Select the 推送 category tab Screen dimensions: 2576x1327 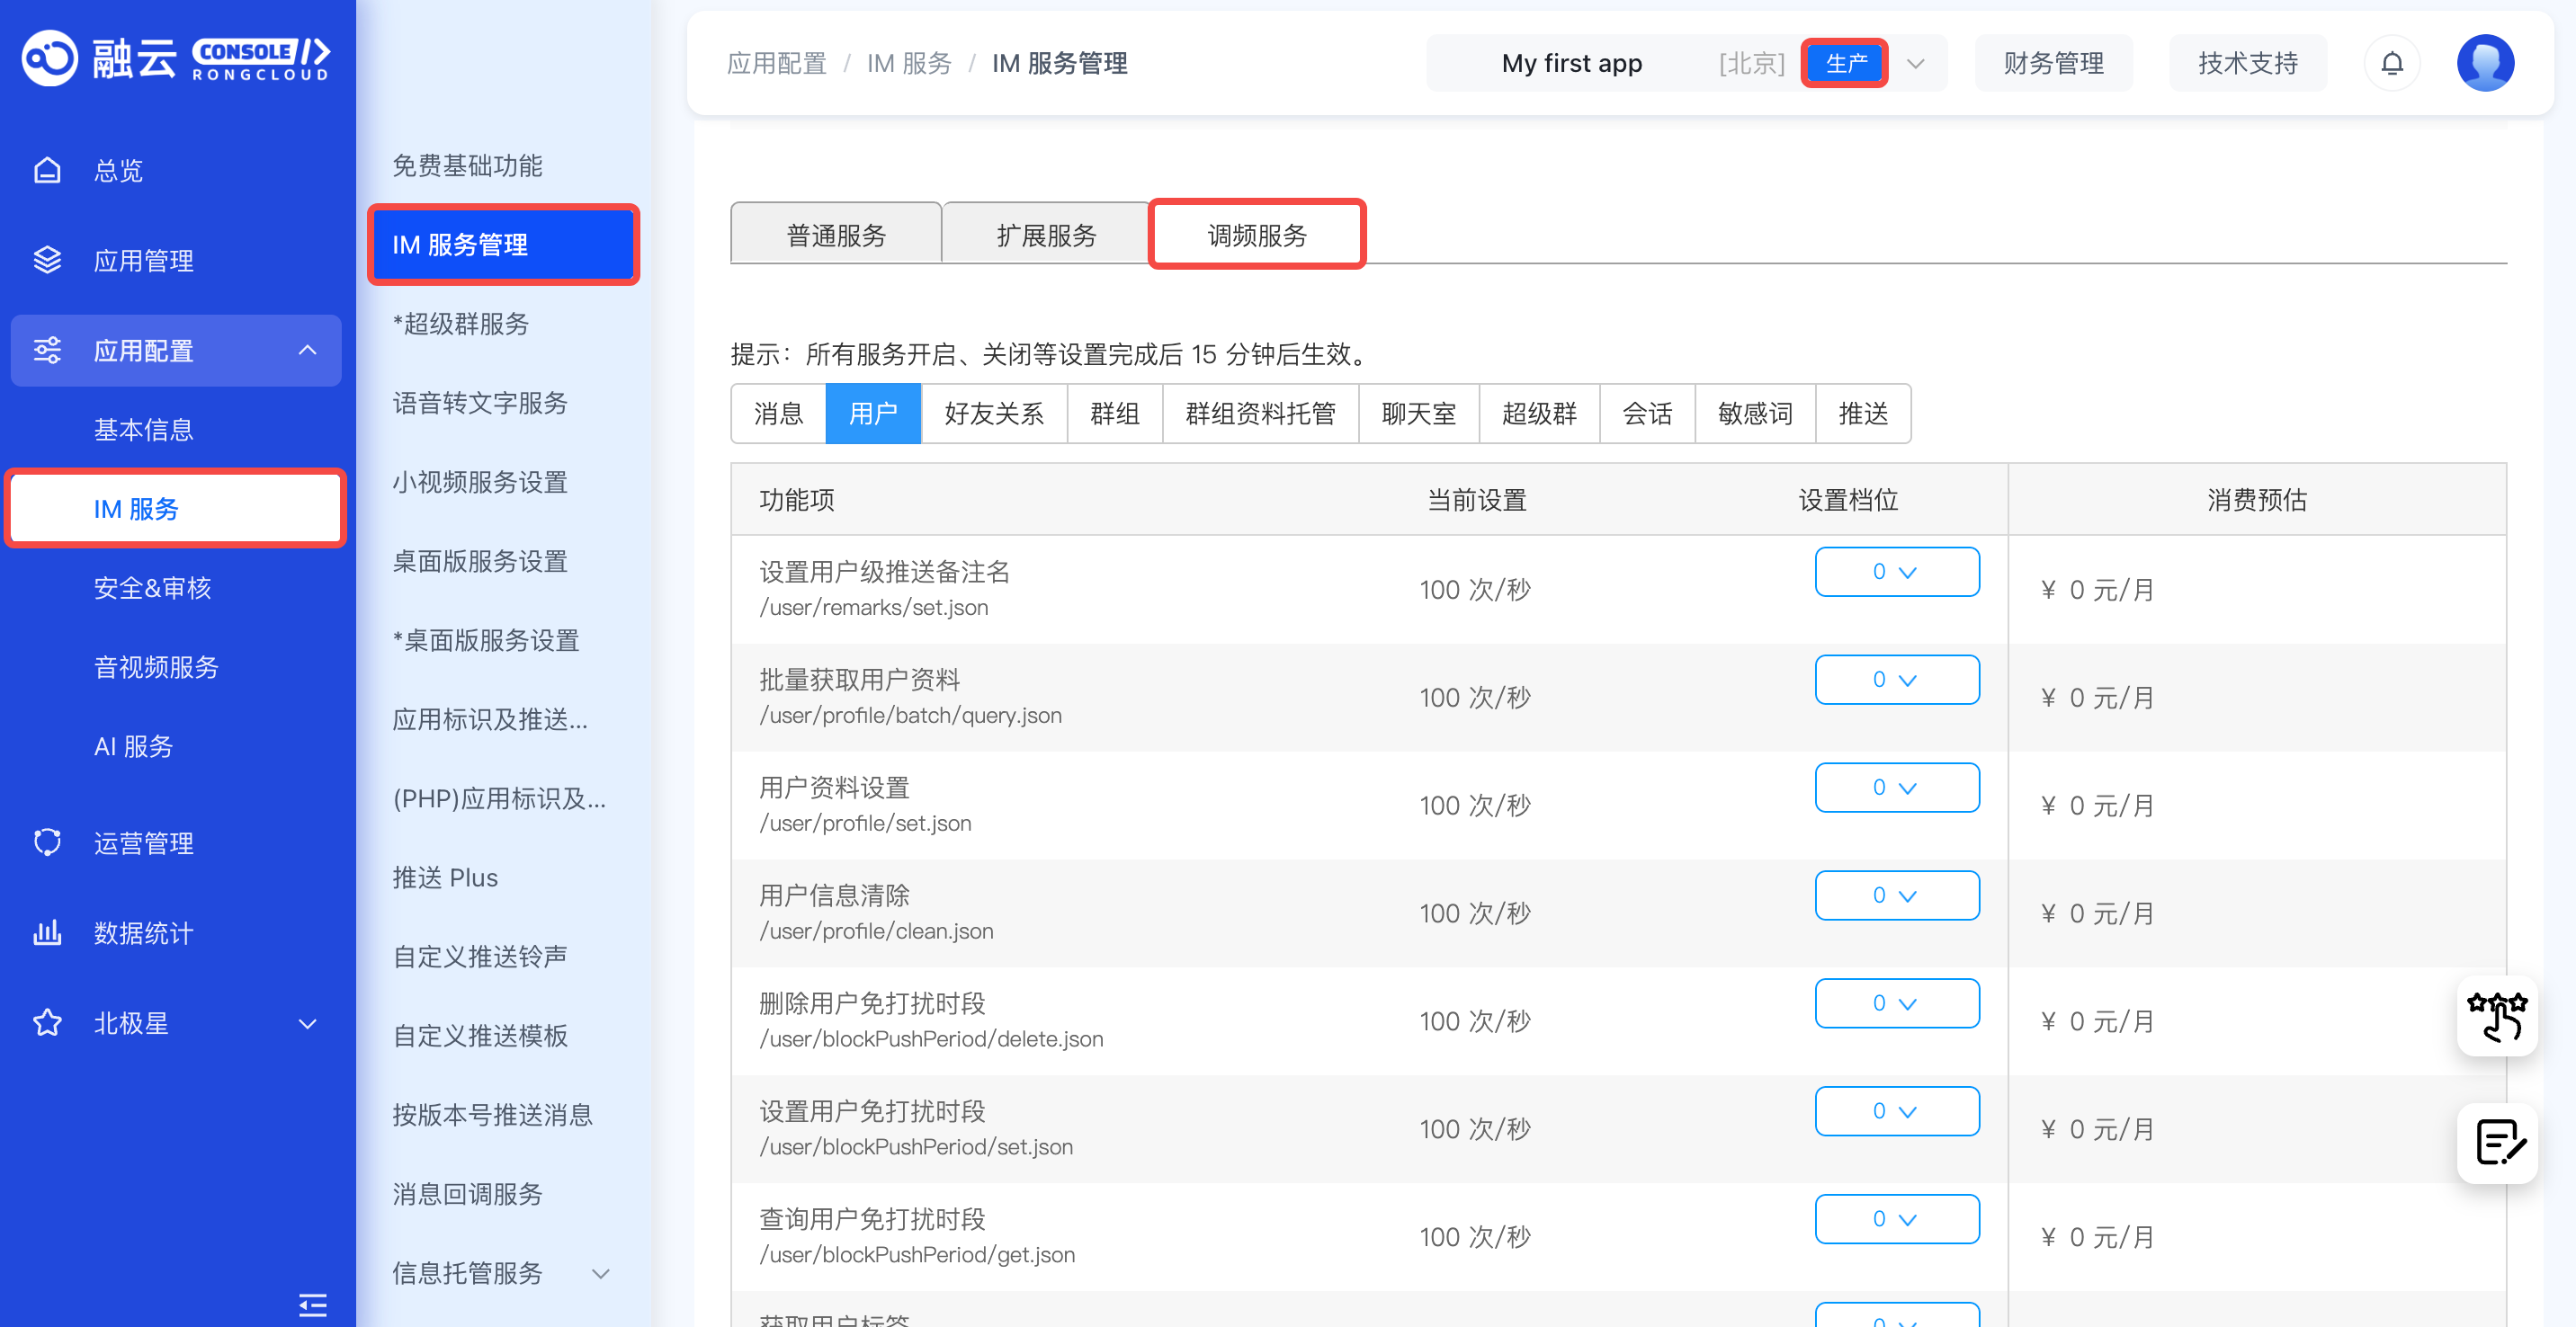click(x=1863, y=414)
